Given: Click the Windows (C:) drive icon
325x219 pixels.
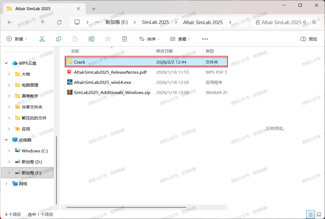Looking at the screenshot, I should coord(17,151).
